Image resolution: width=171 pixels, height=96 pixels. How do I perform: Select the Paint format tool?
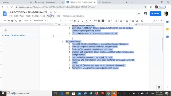20,21
